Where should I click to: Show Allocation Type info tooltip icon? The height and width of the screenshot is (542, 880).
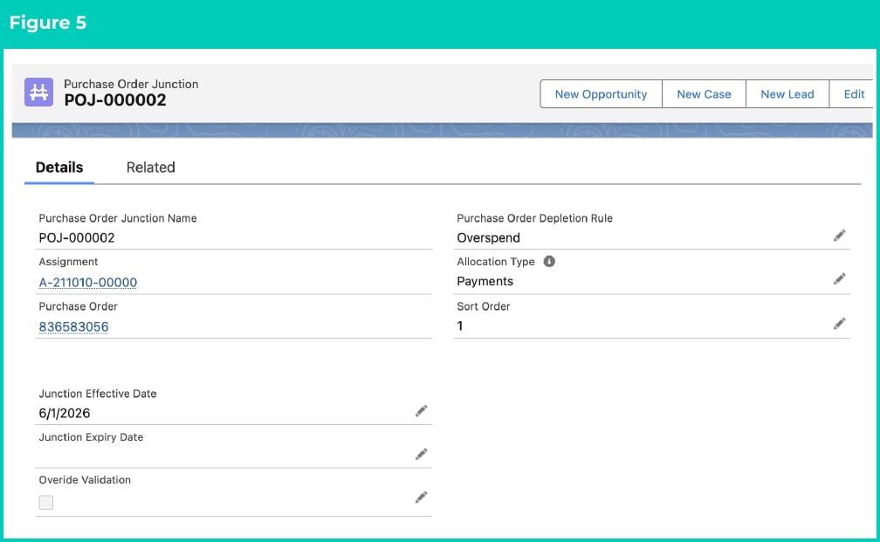point(549,262)
